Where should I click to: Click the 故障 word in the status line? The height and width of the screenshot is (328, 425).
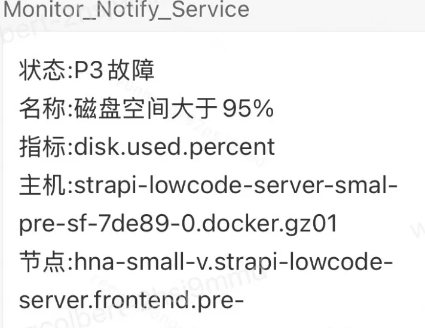tap(131, 71)
